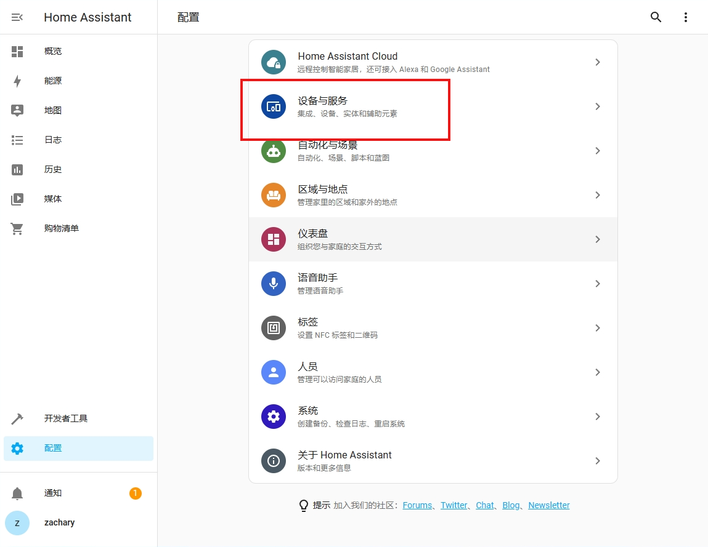Collapse the sidebar with the menu icon

pyautogui.click(x=17, y=17)
